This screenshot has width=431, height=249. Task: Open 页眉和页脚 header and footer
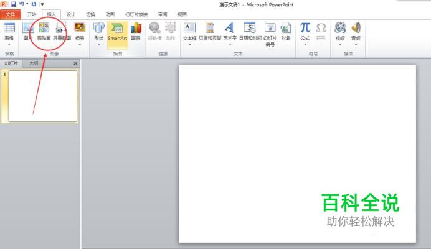210,28
